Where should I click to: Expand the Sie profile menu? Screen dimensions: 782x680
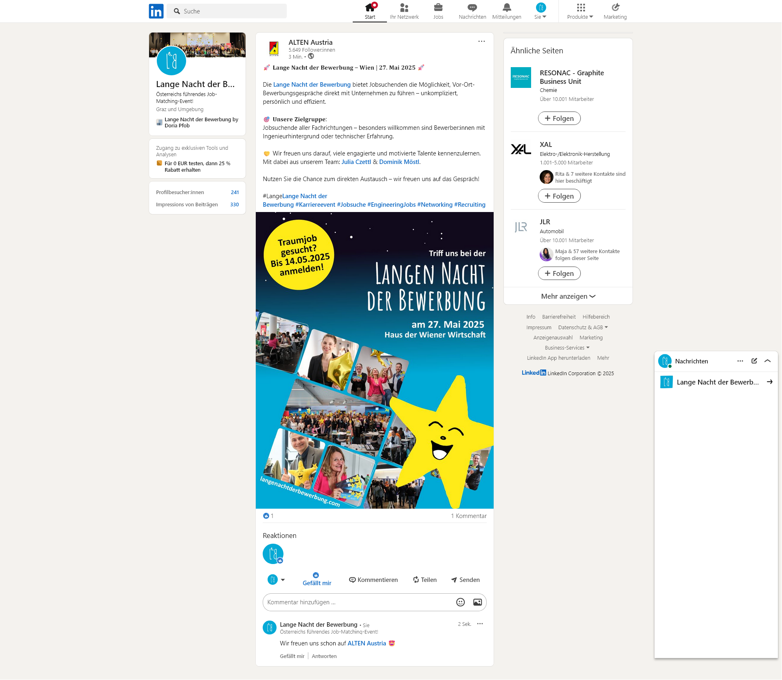coord(540,11)
